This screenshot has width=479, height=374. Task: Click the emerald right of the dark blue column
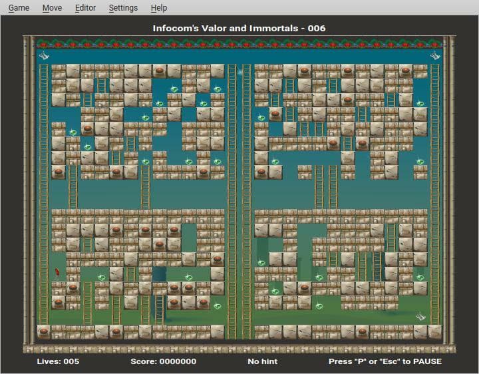tap(188, 278)
